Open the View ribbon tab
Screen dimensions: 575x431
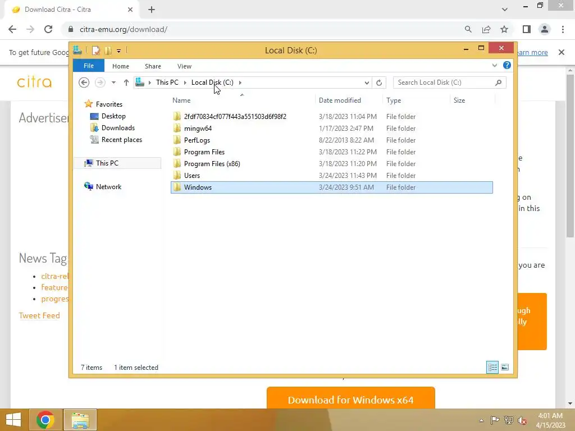(184, 66)
